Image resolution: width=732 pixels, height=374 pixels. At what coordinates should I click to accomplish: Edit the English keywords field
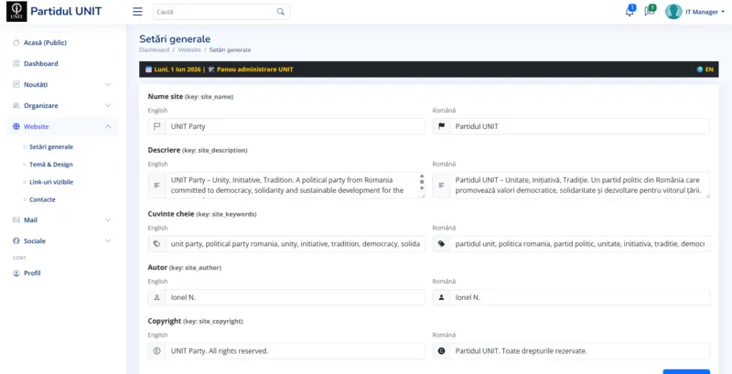pyautogui.click(x=296, y=243)
